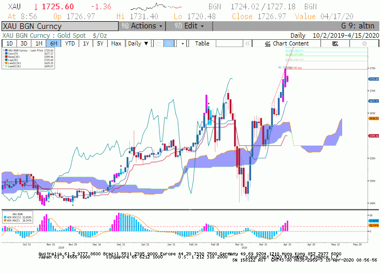Click the XAU BGN Curncy input field
381x274 pixels.
60,26
